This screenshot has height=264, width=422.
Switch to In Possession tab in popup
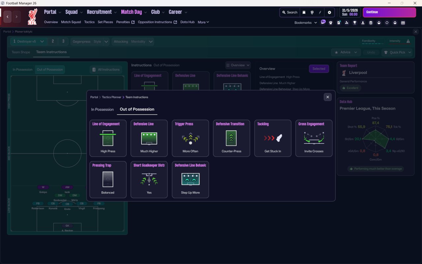tap(103, 110)
